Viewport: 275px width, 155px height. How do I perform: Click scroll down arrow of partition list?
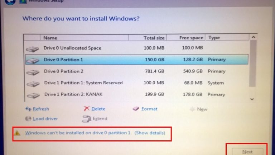[x=252, y=99]
